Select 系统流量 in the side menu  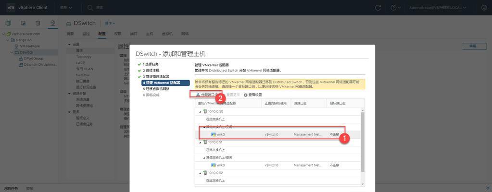[83, 100]
